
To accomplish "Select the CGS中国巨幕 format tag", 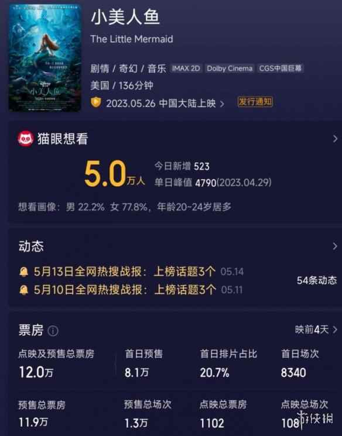I will (x=281, y=68).
